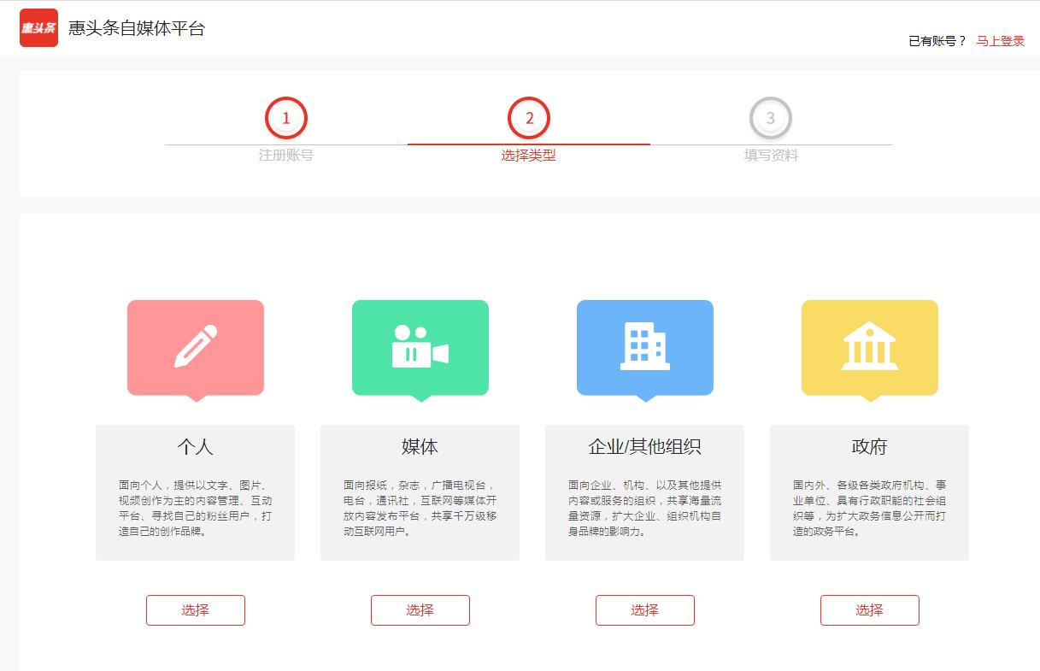The height and width of the screenshot is (671, 1040).
Task: Click the 惠头条 red logo icon
Action: click(38, 28)
